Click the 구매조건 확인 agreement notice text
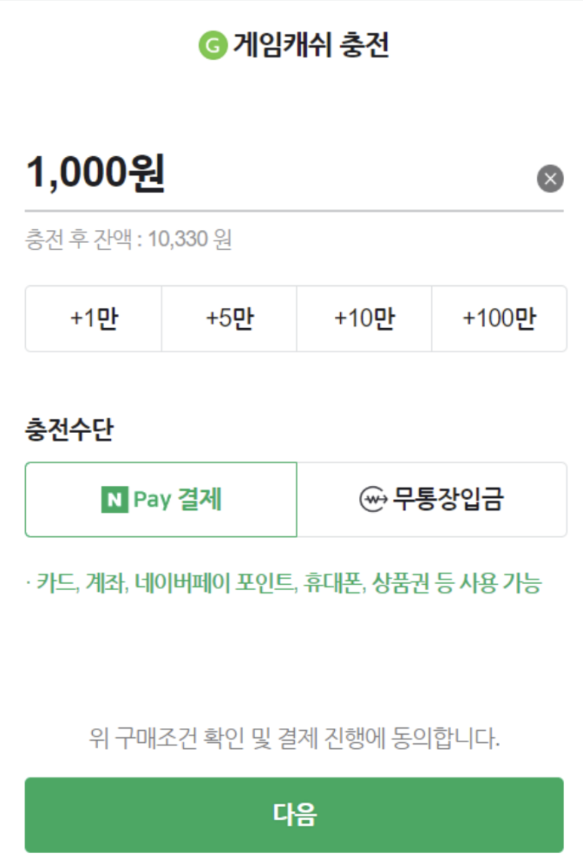This screenshot has height=866, width=583. pyautogui.click(x=294, y=739)
